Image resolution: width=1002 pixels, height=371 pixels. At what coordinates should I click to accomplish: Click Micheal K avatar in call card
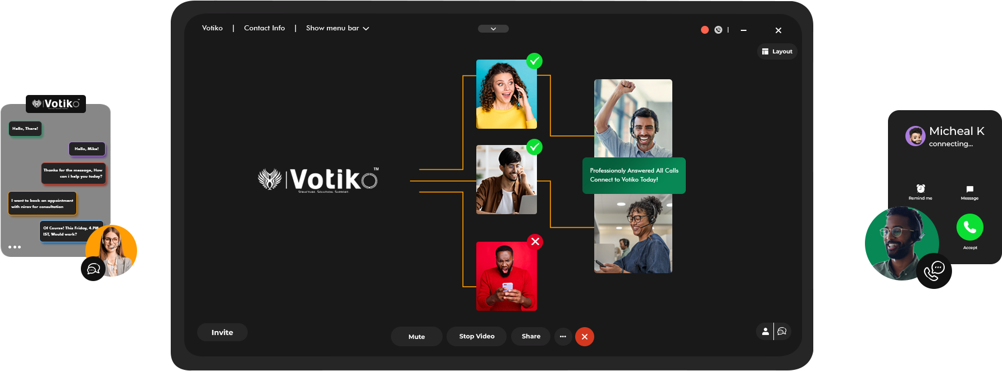coord(916,136)
